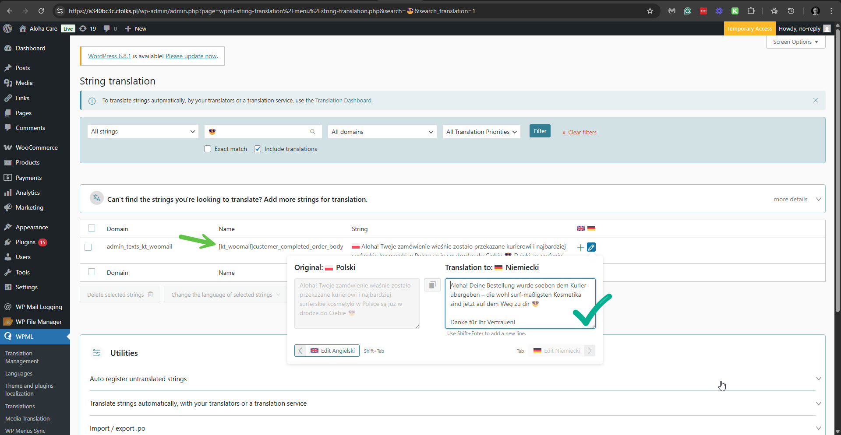Screen dimensions: 841x435
Task: Click the WordPress logo in admin bar
Action: point(7,28)
